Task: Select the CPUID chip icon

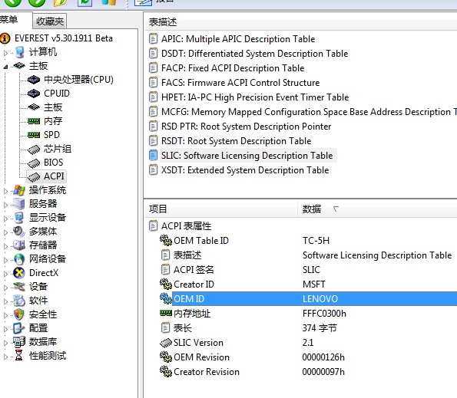Action: point(34,94)
